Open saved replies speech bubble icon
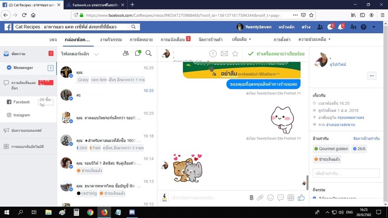This screenshot has height=218, width=388. (280, 197)
